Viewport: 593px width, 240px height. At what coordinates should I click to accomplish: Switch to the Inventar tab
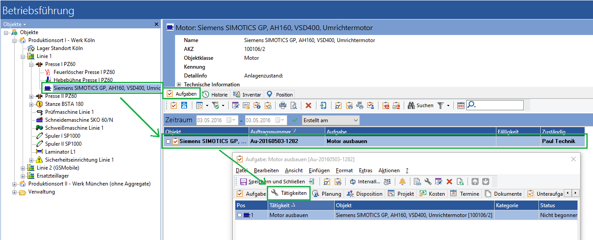248,94
